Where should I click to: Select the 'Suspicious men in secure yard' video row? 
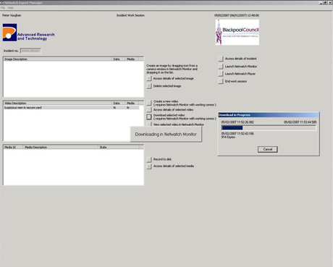[x=72, y=108]
